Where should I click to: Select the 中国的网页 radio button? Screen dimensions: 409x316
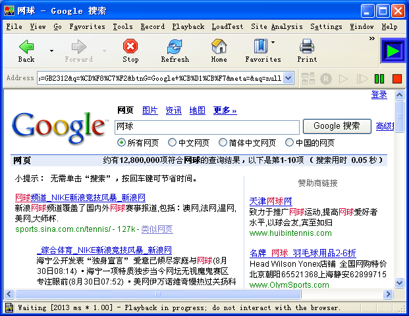289,143
